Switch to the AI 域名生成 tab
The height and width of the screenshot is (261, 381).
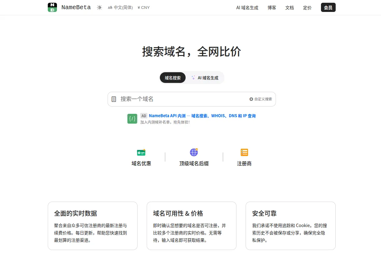point(205,78)
